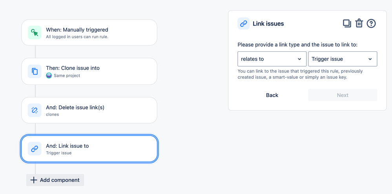Click the Back button
This screenshot has height=194, width=392.
coord(272,95)
